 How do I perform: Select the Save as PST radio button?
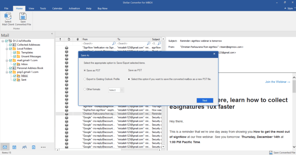(85, 70)
